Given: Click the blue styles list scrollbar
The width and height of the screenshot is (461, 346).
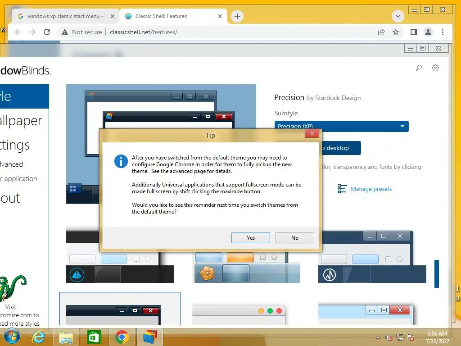Looking at the screenshot, I should [437, 273].
